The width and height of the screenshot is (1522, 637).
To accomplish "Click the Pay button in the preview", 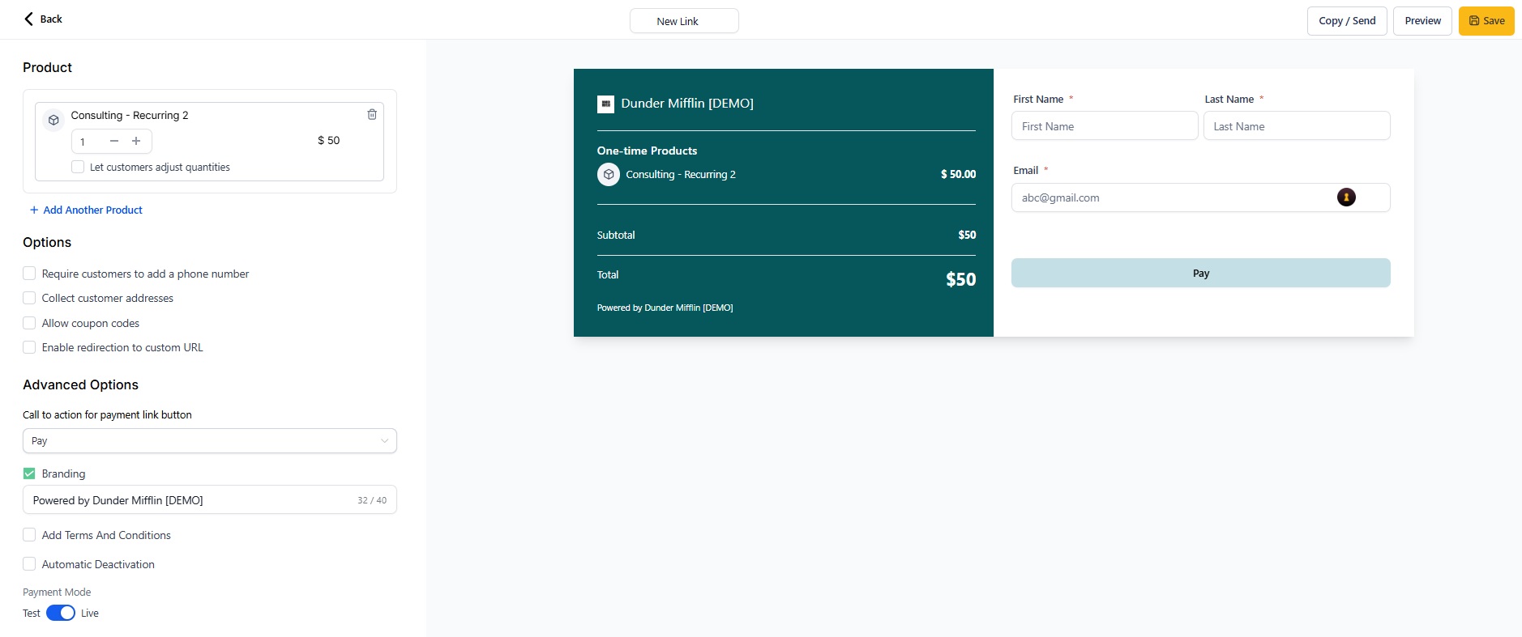I will [1200, 273].
